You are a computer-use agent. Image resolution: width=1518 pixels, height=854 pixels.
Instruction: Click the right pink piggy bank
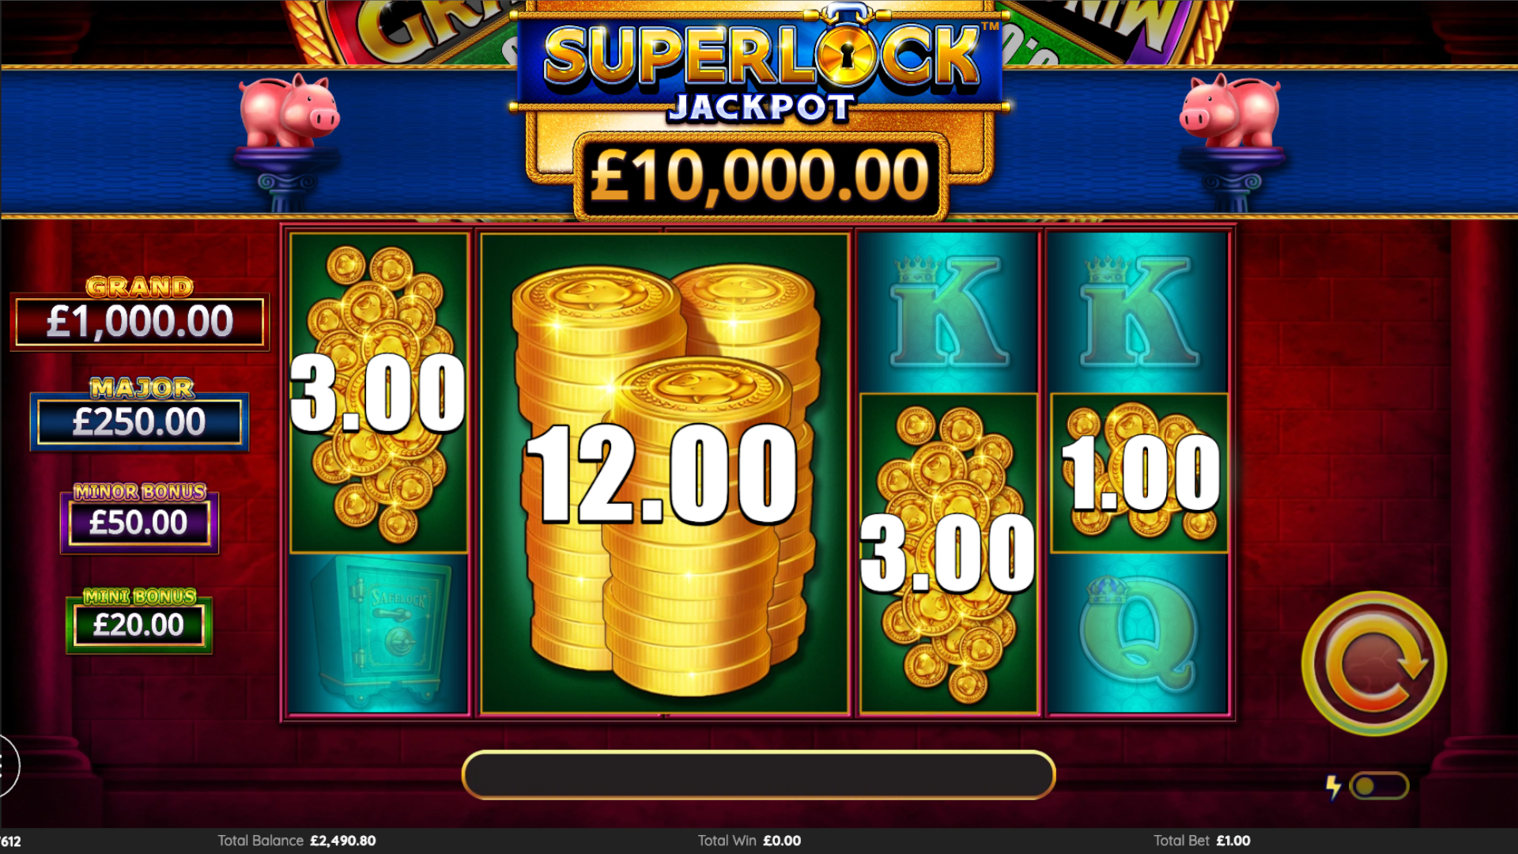pyautogui.click(x=1229, y=111)
